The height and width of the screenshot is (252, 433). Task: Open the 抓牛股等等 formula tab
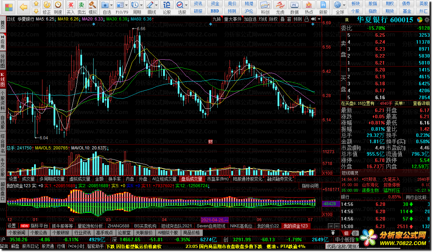[x=63, y=226]
